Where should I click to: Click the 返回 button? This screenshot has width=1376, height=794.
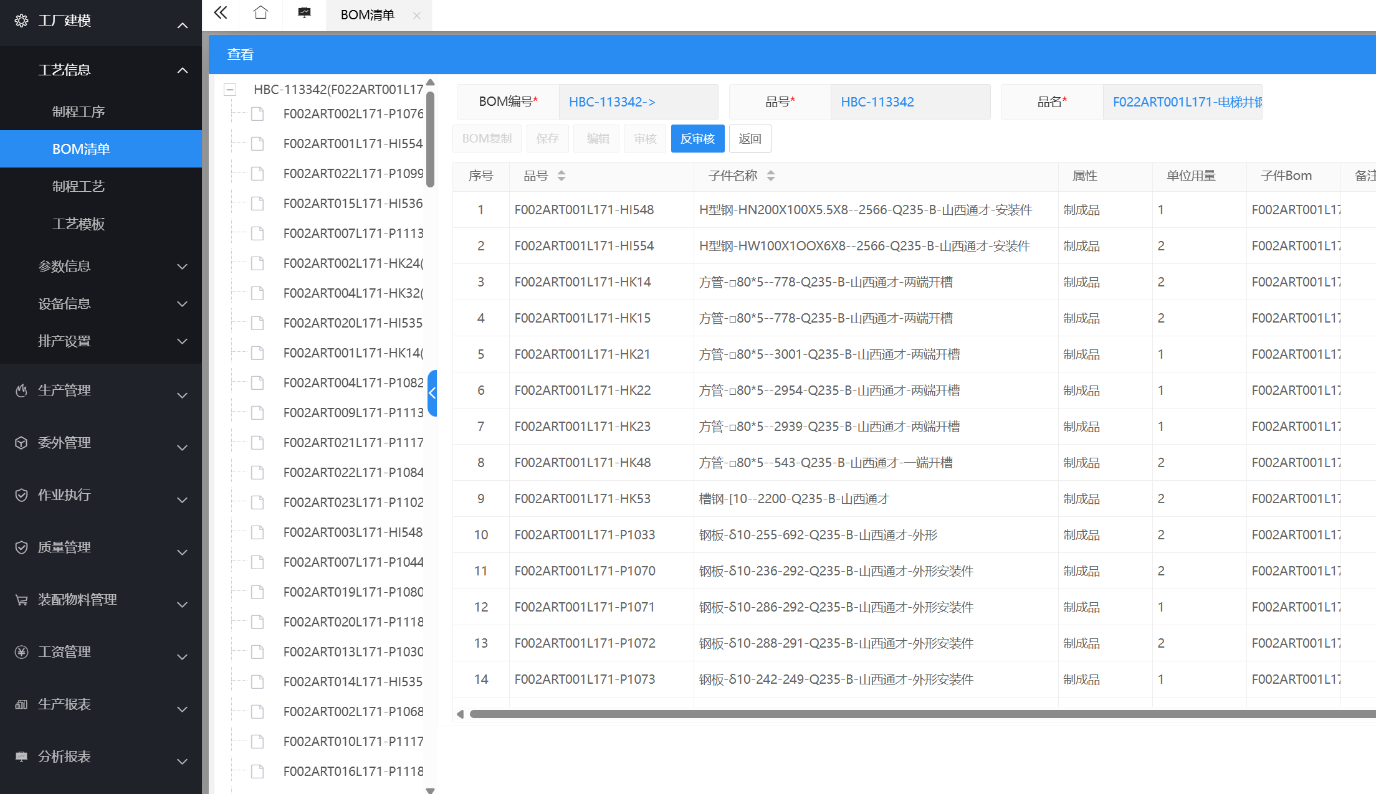[750, 138]
